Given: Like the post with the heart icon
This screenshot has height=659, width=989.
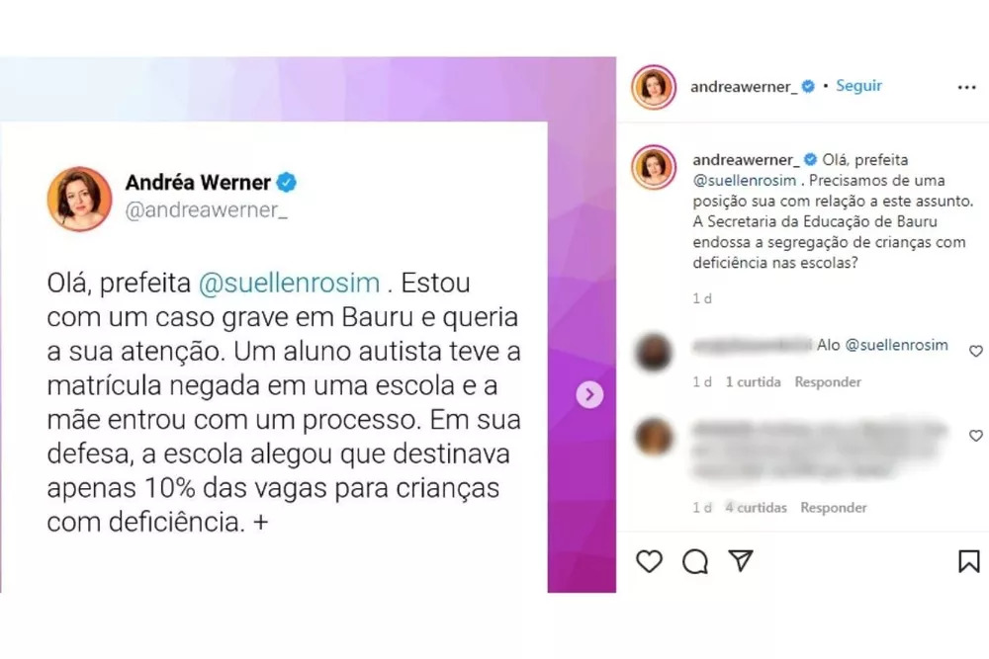Looking at the screenshot, I should (649, 561).
